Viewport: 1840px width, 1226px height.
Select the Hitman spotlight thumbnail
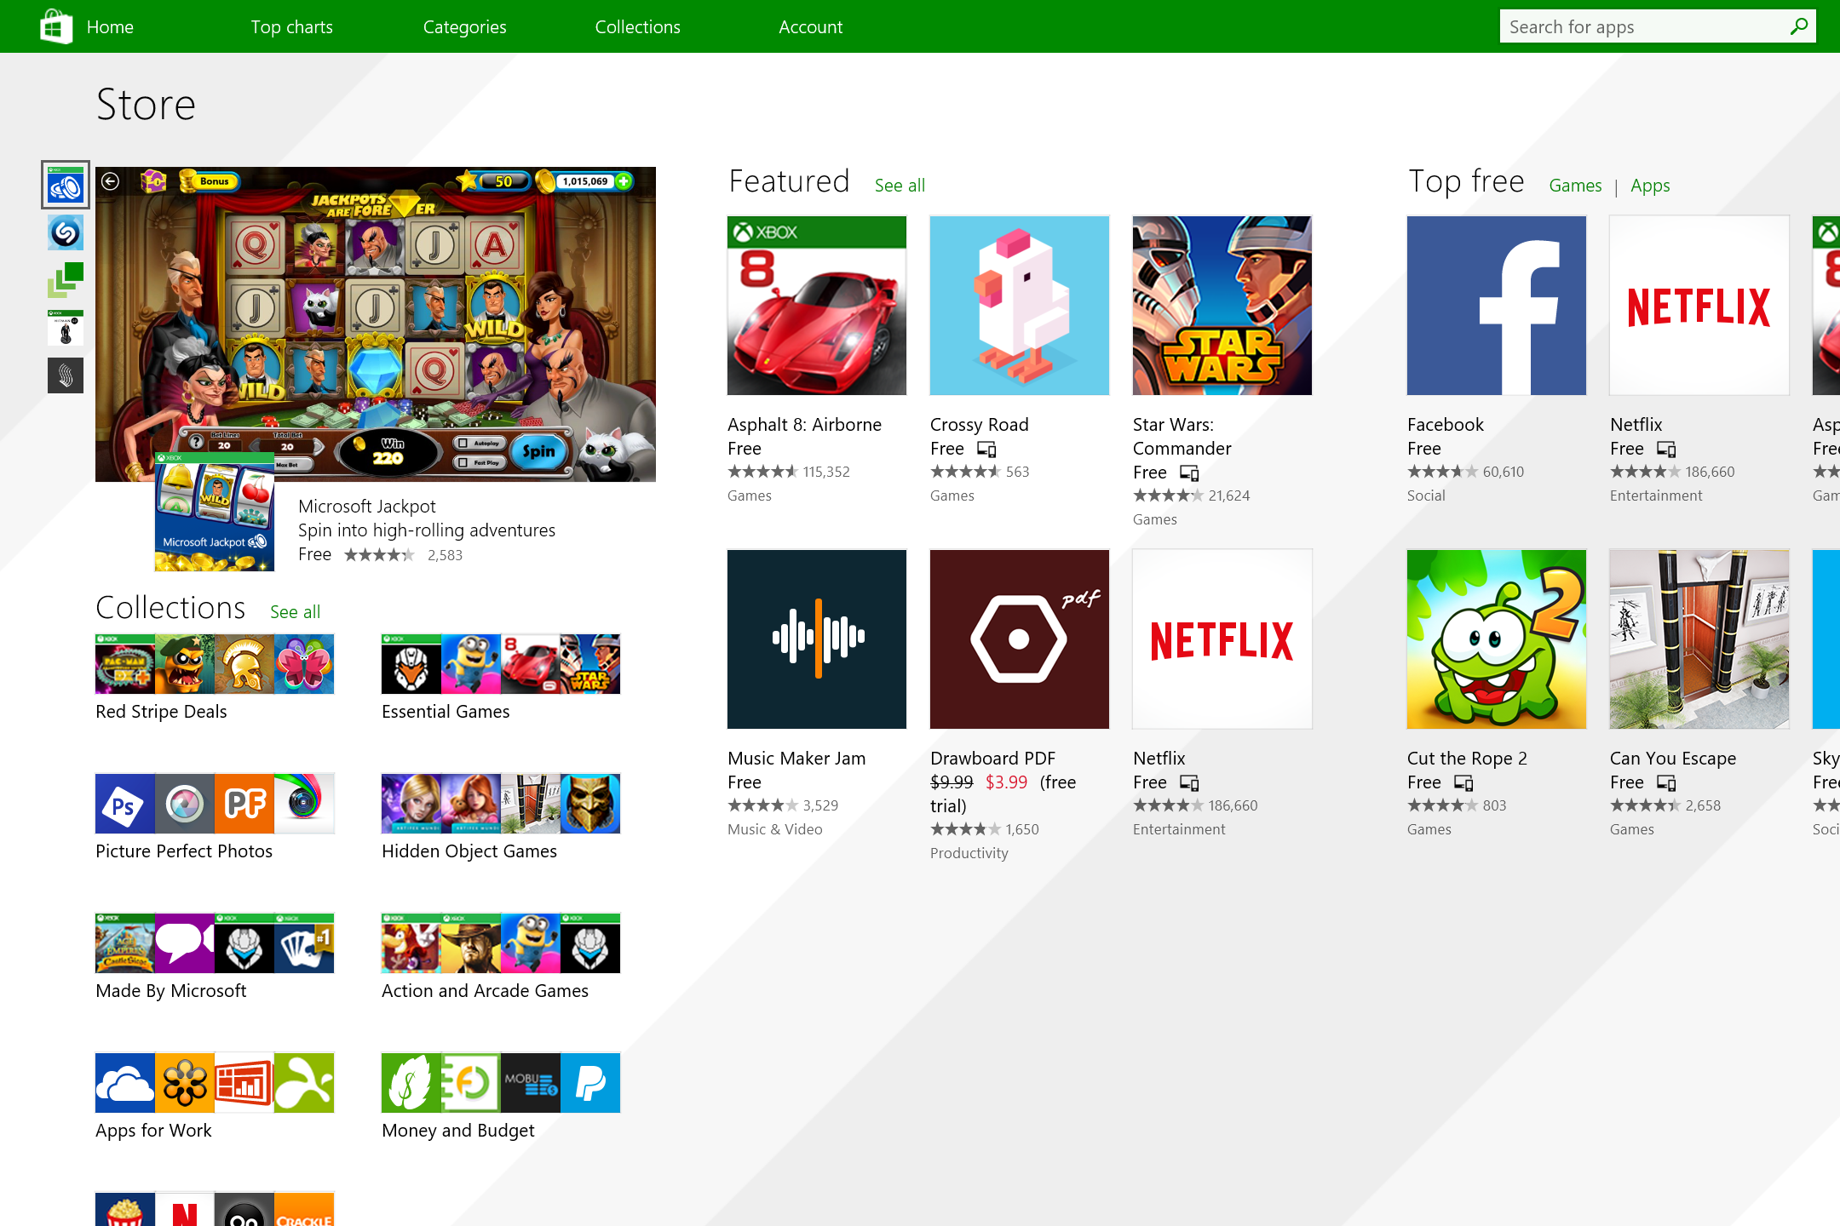click(x=66, y=328)
